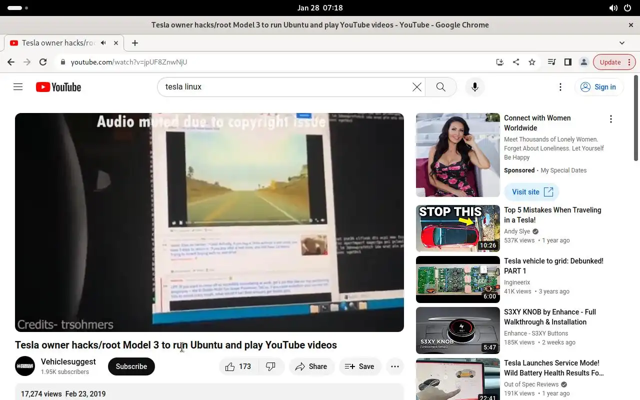The image size is (640, 400).
Task: Expand the tab search dropdown arrow
Action: pos(622,43)
